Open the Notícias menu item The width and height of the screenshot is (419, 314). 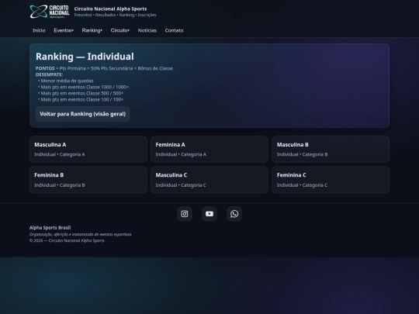147,30
